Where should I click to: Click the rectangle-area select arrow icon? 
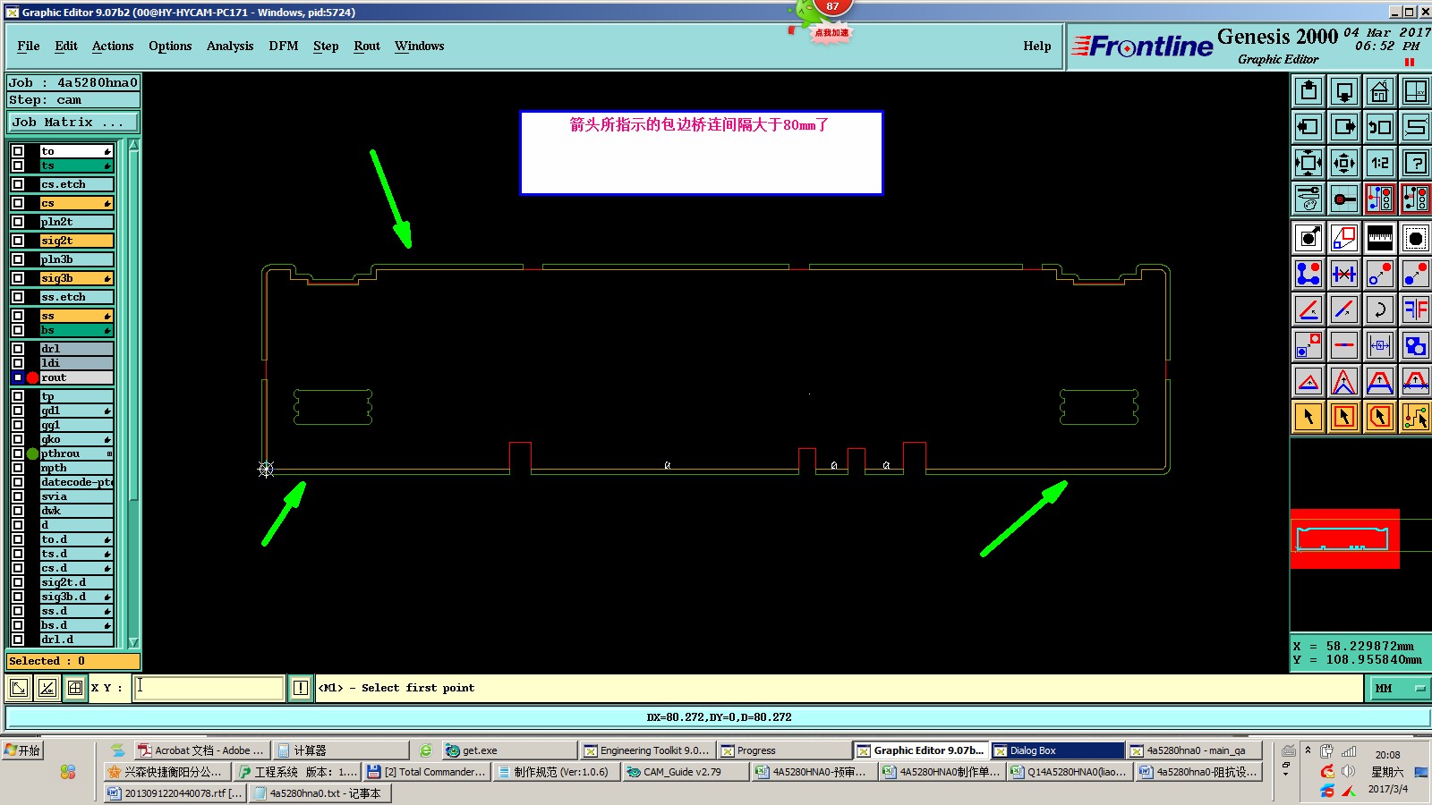click(x=1344, y=417)
